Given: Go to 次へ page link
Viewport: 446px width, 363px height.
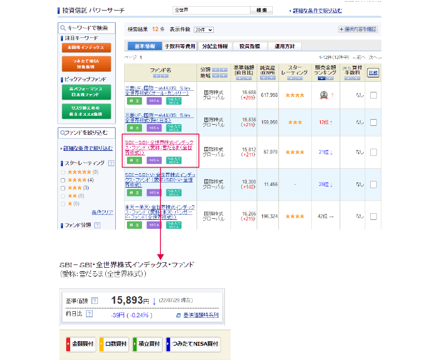Looking at the screenshot, I should point(375,57).
